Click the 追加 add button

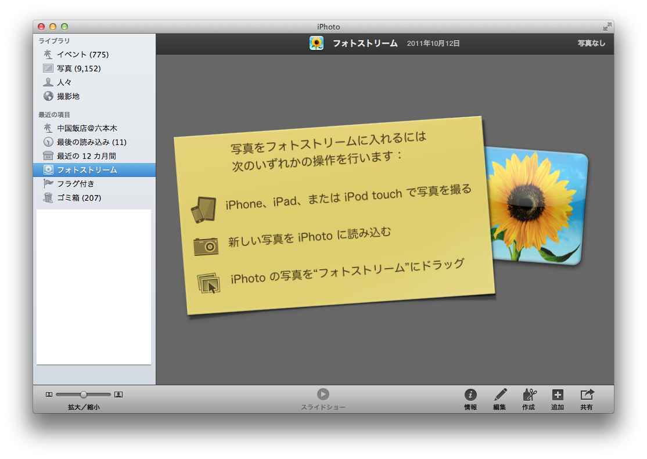tap(558, 399)
